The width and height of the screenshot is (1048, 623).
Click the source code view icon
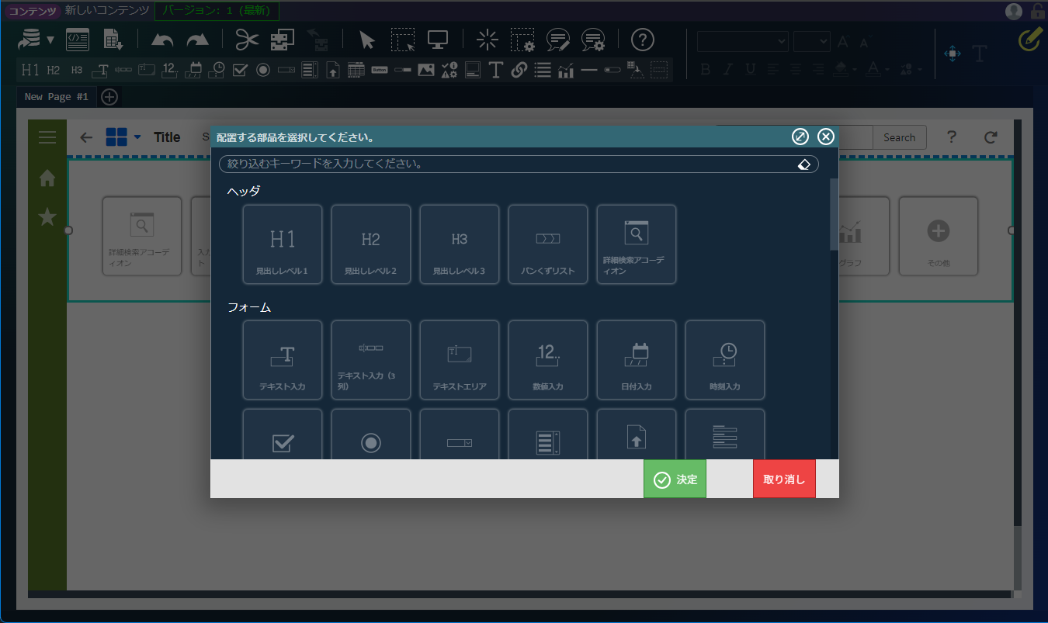[x=78, y=40]
